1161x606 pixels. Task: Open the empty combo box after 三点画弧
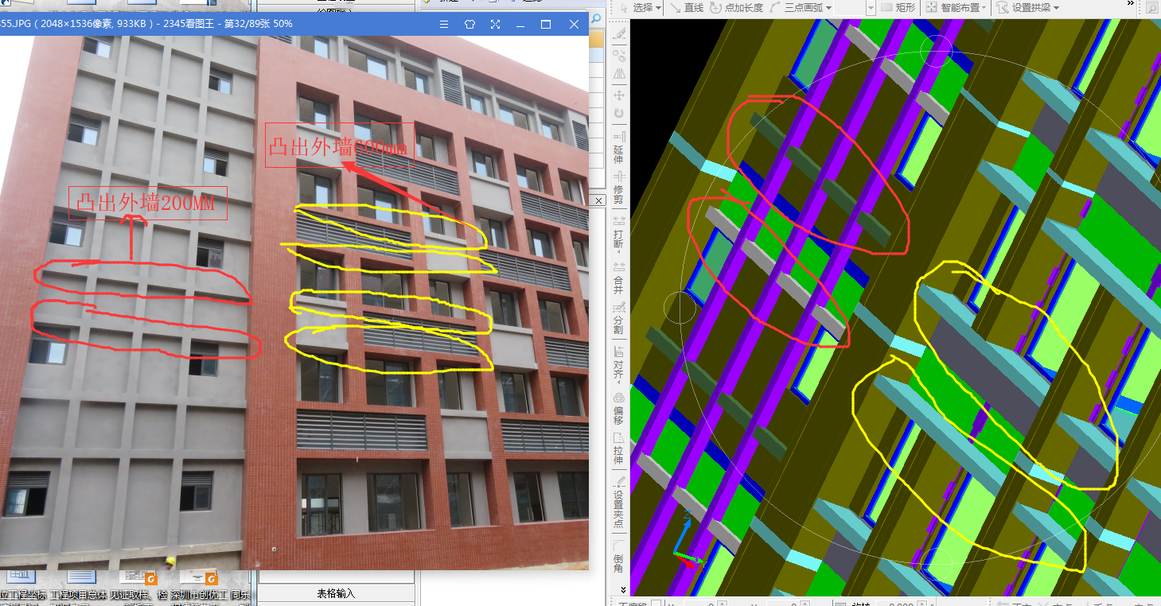(x=855, y=7)
